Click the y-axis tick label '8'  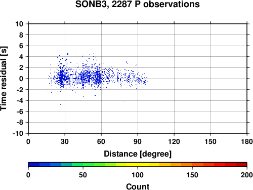coord(21,35)
